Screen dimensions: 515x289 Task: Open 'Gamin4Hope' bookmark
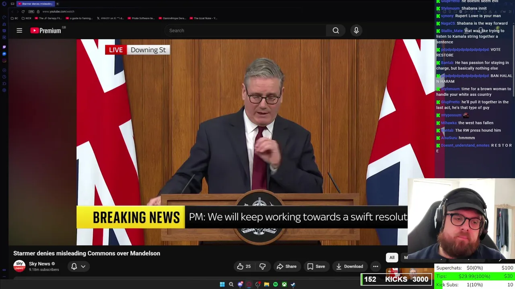pyautogui.click(x=172, y=18)
